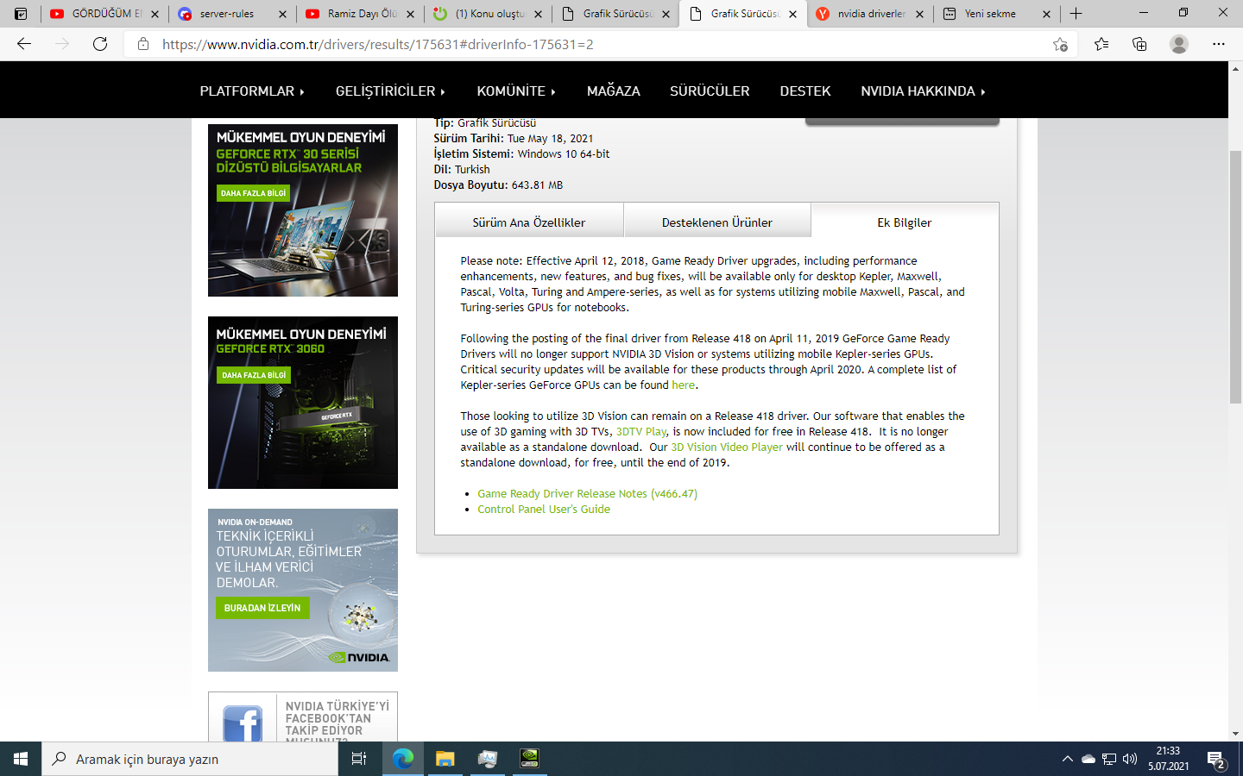
Task: Open the MAĞAZA menu item
Action: click(614, 91)
